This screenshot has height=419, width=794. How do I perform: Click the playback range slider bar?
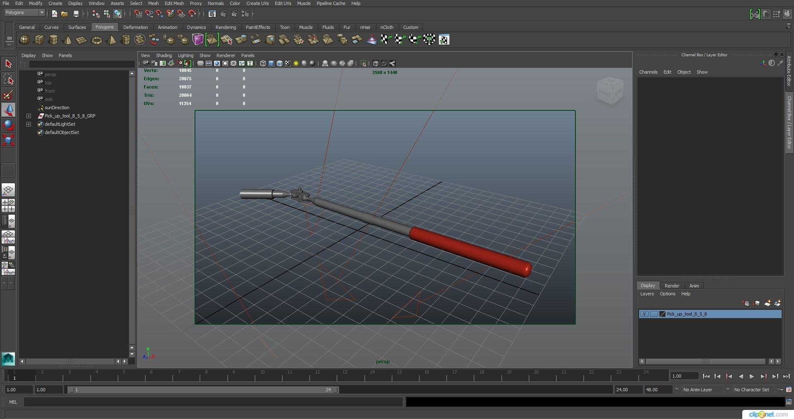click(x=203, y=390)
